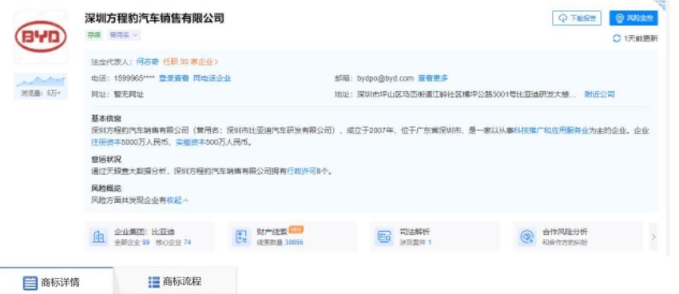Click the 存续 status tag

[93, 35]
